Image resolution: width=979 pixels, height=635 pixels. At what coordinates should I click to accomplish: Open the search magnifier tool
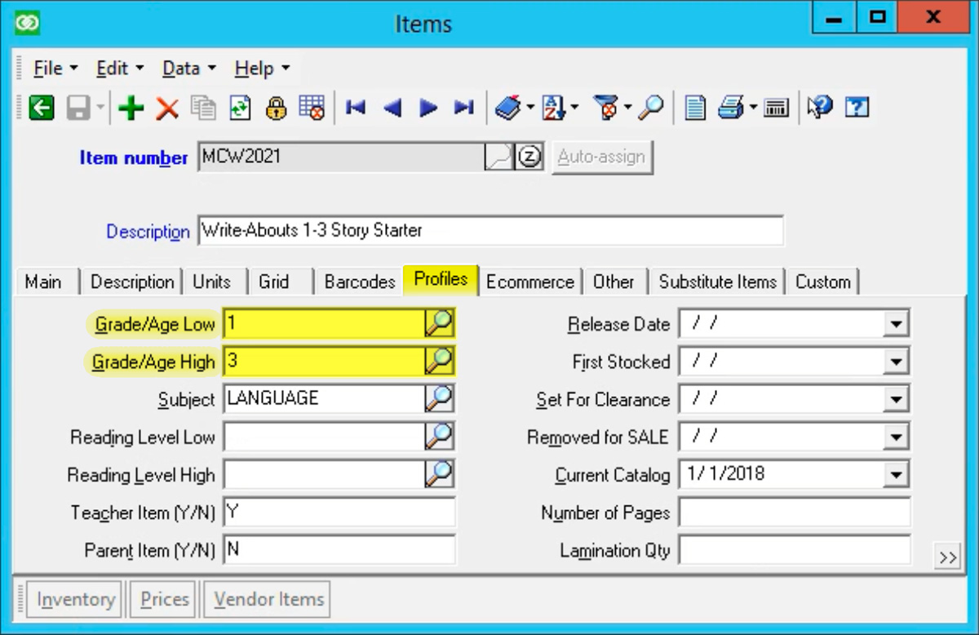(652, 107)
